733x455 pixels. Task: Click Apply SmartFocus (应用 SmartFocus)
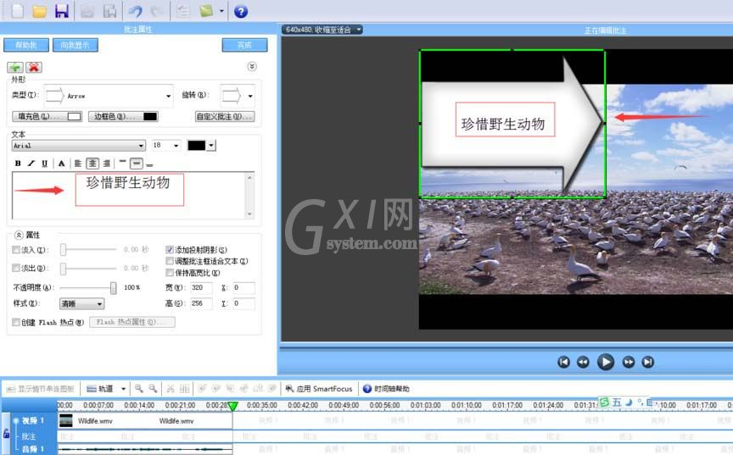pyautogui.click(x=319, y=389)
